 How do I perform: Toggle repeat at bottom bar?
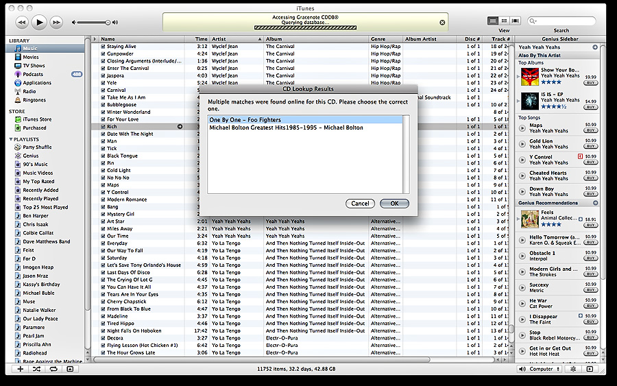53,369
